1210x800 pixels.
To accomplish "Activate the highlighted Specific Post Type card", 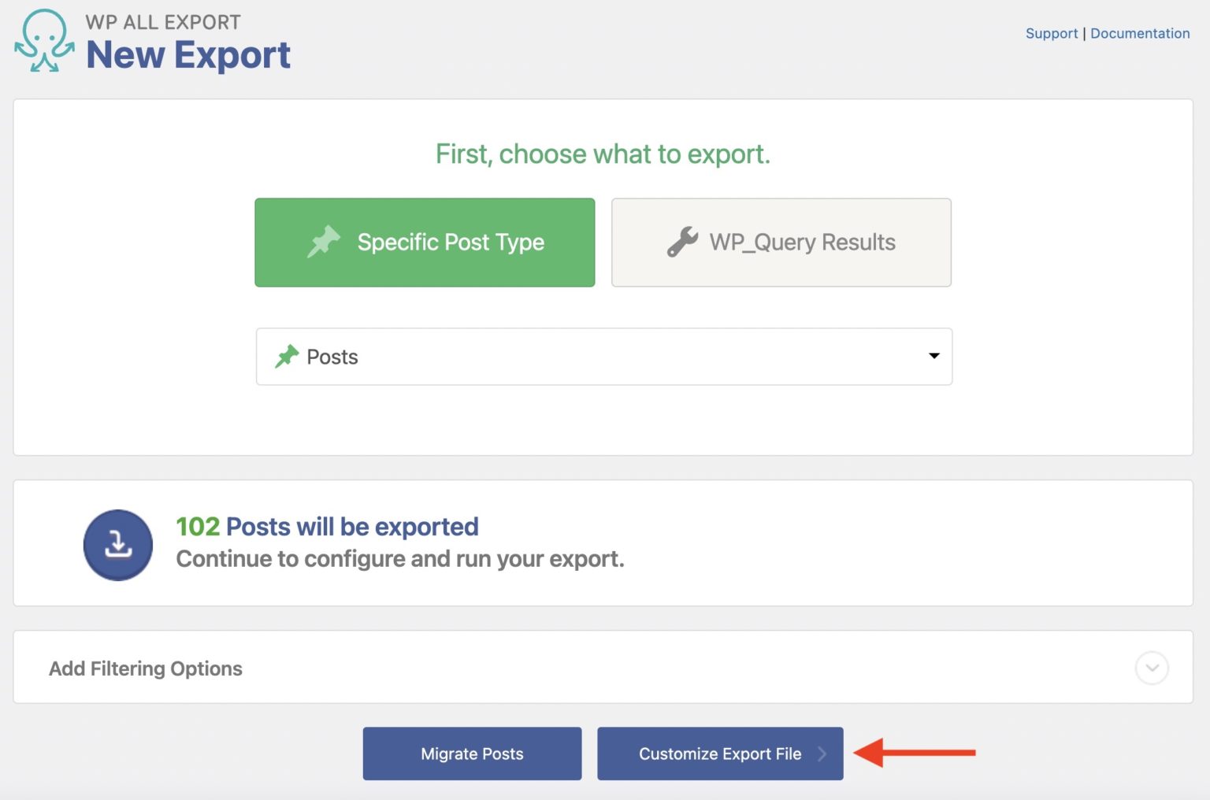I will point(424,243).
